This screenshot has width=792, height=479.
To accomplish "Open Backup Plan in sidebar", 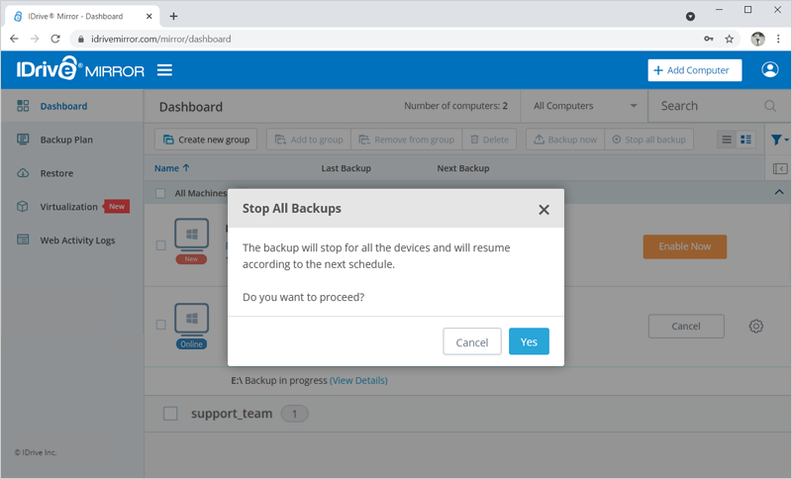I will coord(66,140).
